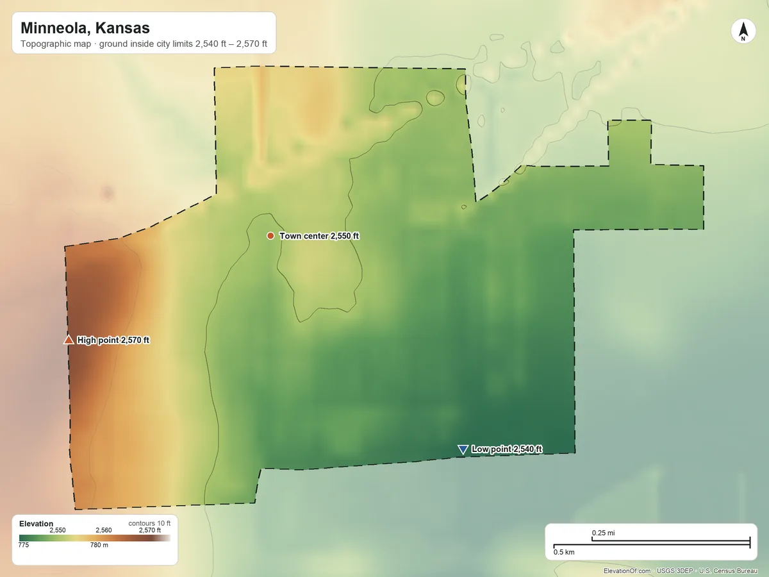The image size is (769, 577).
Task: Click the '2,550' legend tick label
Action: point(58,530)
